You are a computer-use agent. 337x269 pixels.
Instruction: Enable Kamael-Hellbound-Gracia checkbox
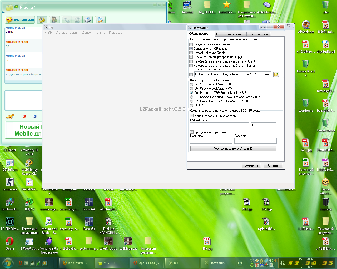point(191,53)
